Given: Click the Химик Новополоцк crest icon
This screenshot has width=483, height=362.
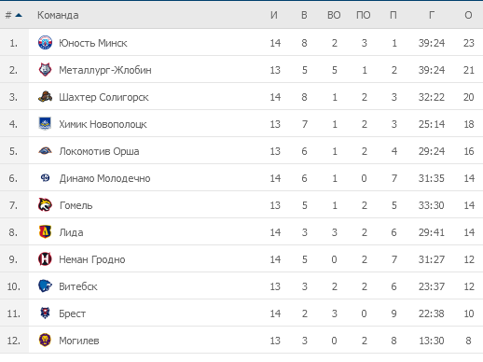Looking at the screenshot, I should pos(45,123).
